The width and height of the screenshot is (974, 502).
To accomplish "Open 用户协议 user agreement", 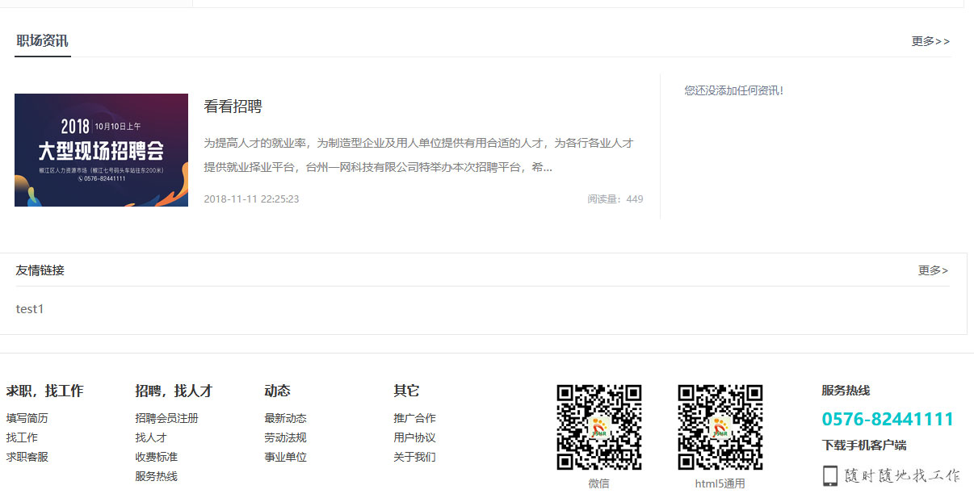I will 414,437.
